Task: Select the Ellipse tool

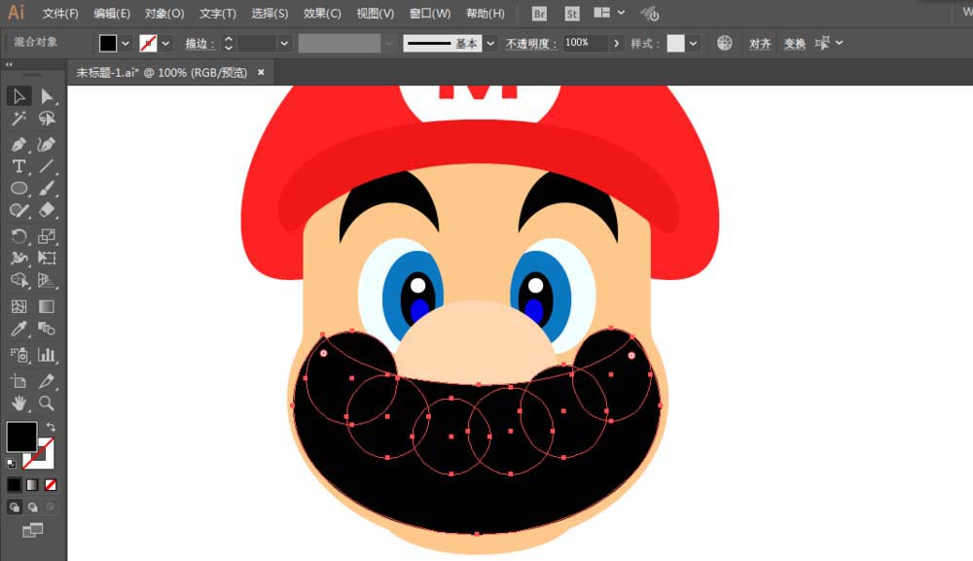Action: [18, 189]
